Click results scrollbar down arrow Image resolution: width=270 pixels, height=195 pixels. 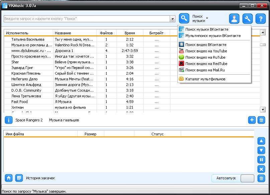[x=263, y=109]
